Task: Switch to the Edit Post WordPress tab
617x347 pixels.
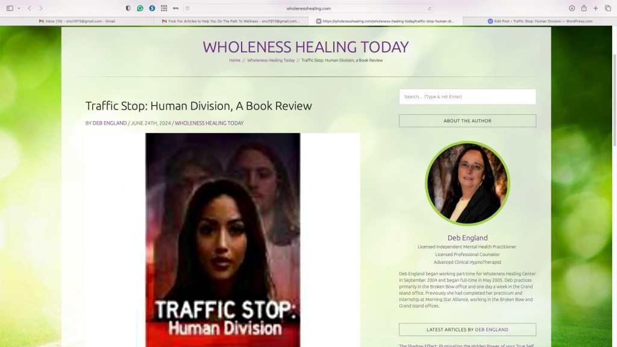Action: [540, 21]
